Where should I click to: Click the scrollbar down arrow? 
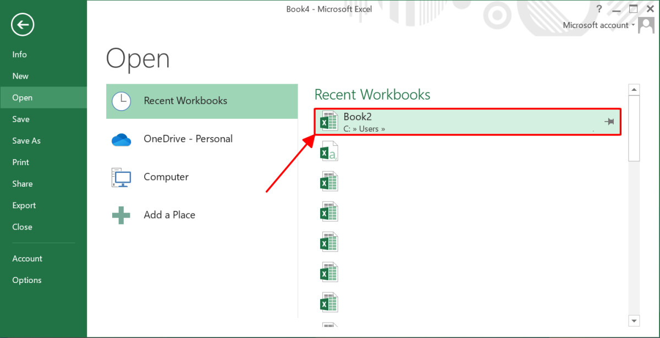click(x=634, y=320)
